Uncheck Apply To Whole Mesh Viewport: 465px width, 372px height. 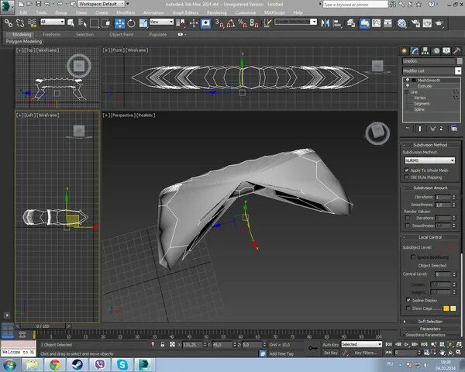[407, 170]
